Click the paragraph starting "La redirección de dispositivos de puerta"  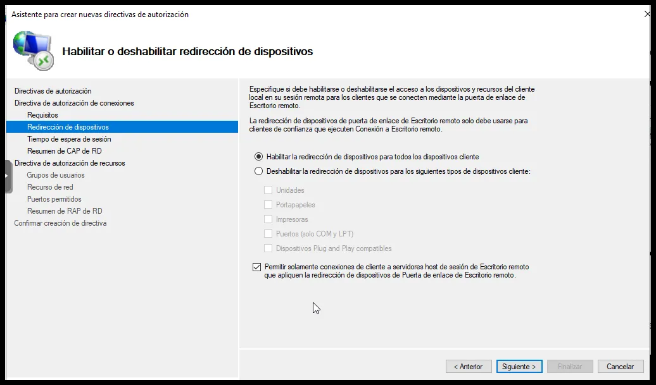click(388, 125)
